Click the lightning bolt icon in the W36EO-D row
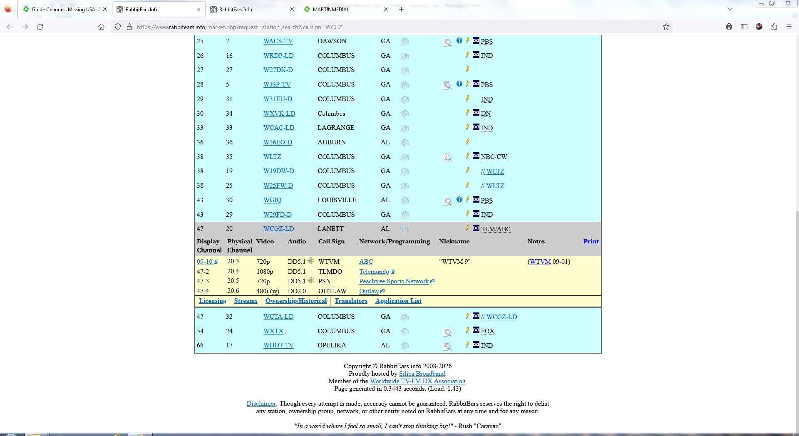 [x=468, y=141]
